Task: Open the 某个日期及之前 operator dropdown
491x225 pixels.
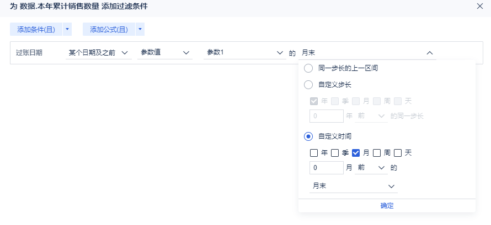Action: coord(99,53)
